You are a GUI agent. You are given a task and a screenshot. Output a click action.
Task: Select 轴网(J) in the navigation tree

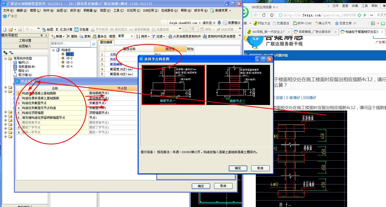21,63
